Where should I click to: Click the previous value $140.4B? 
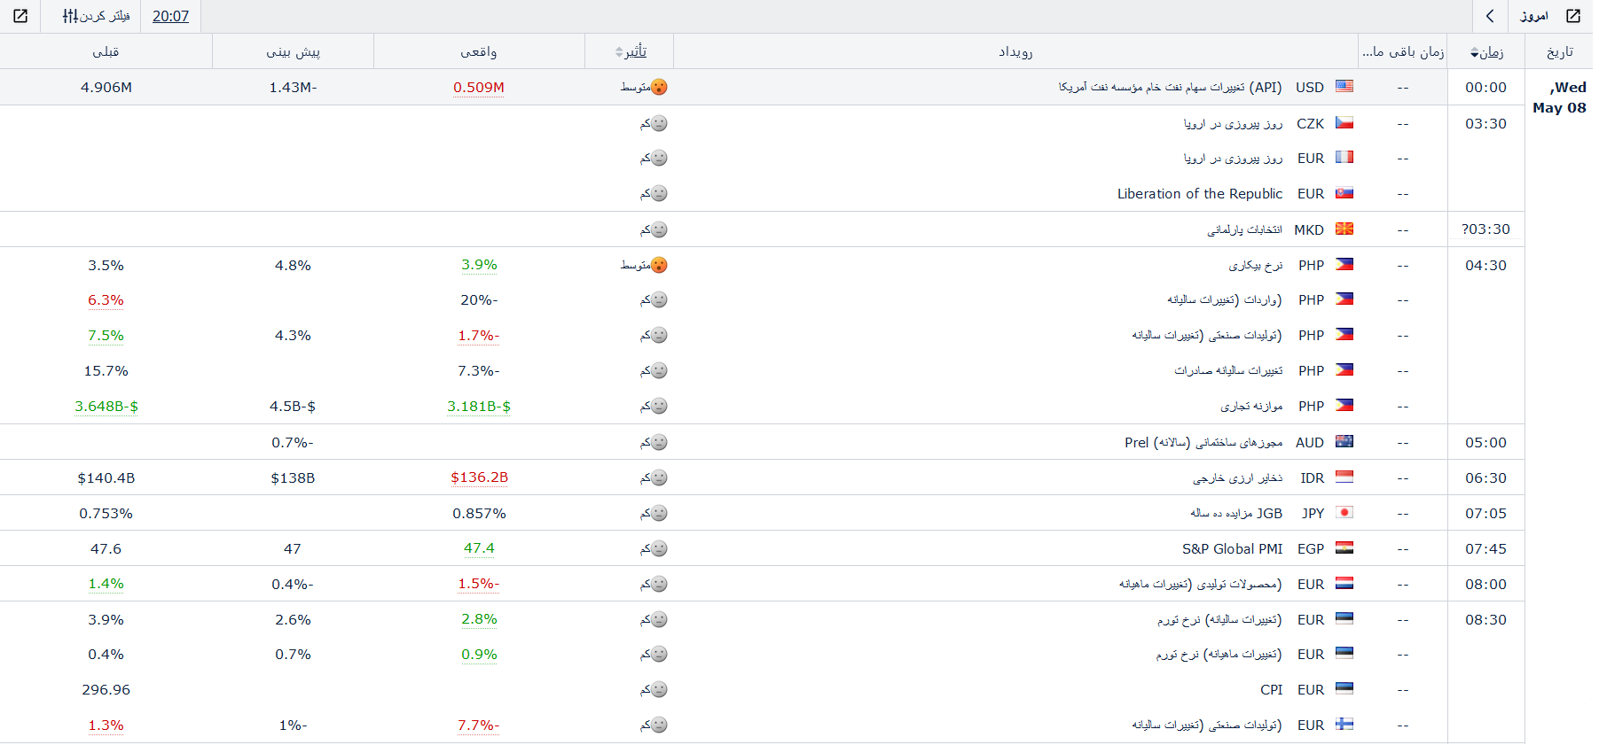click(106, 477)
